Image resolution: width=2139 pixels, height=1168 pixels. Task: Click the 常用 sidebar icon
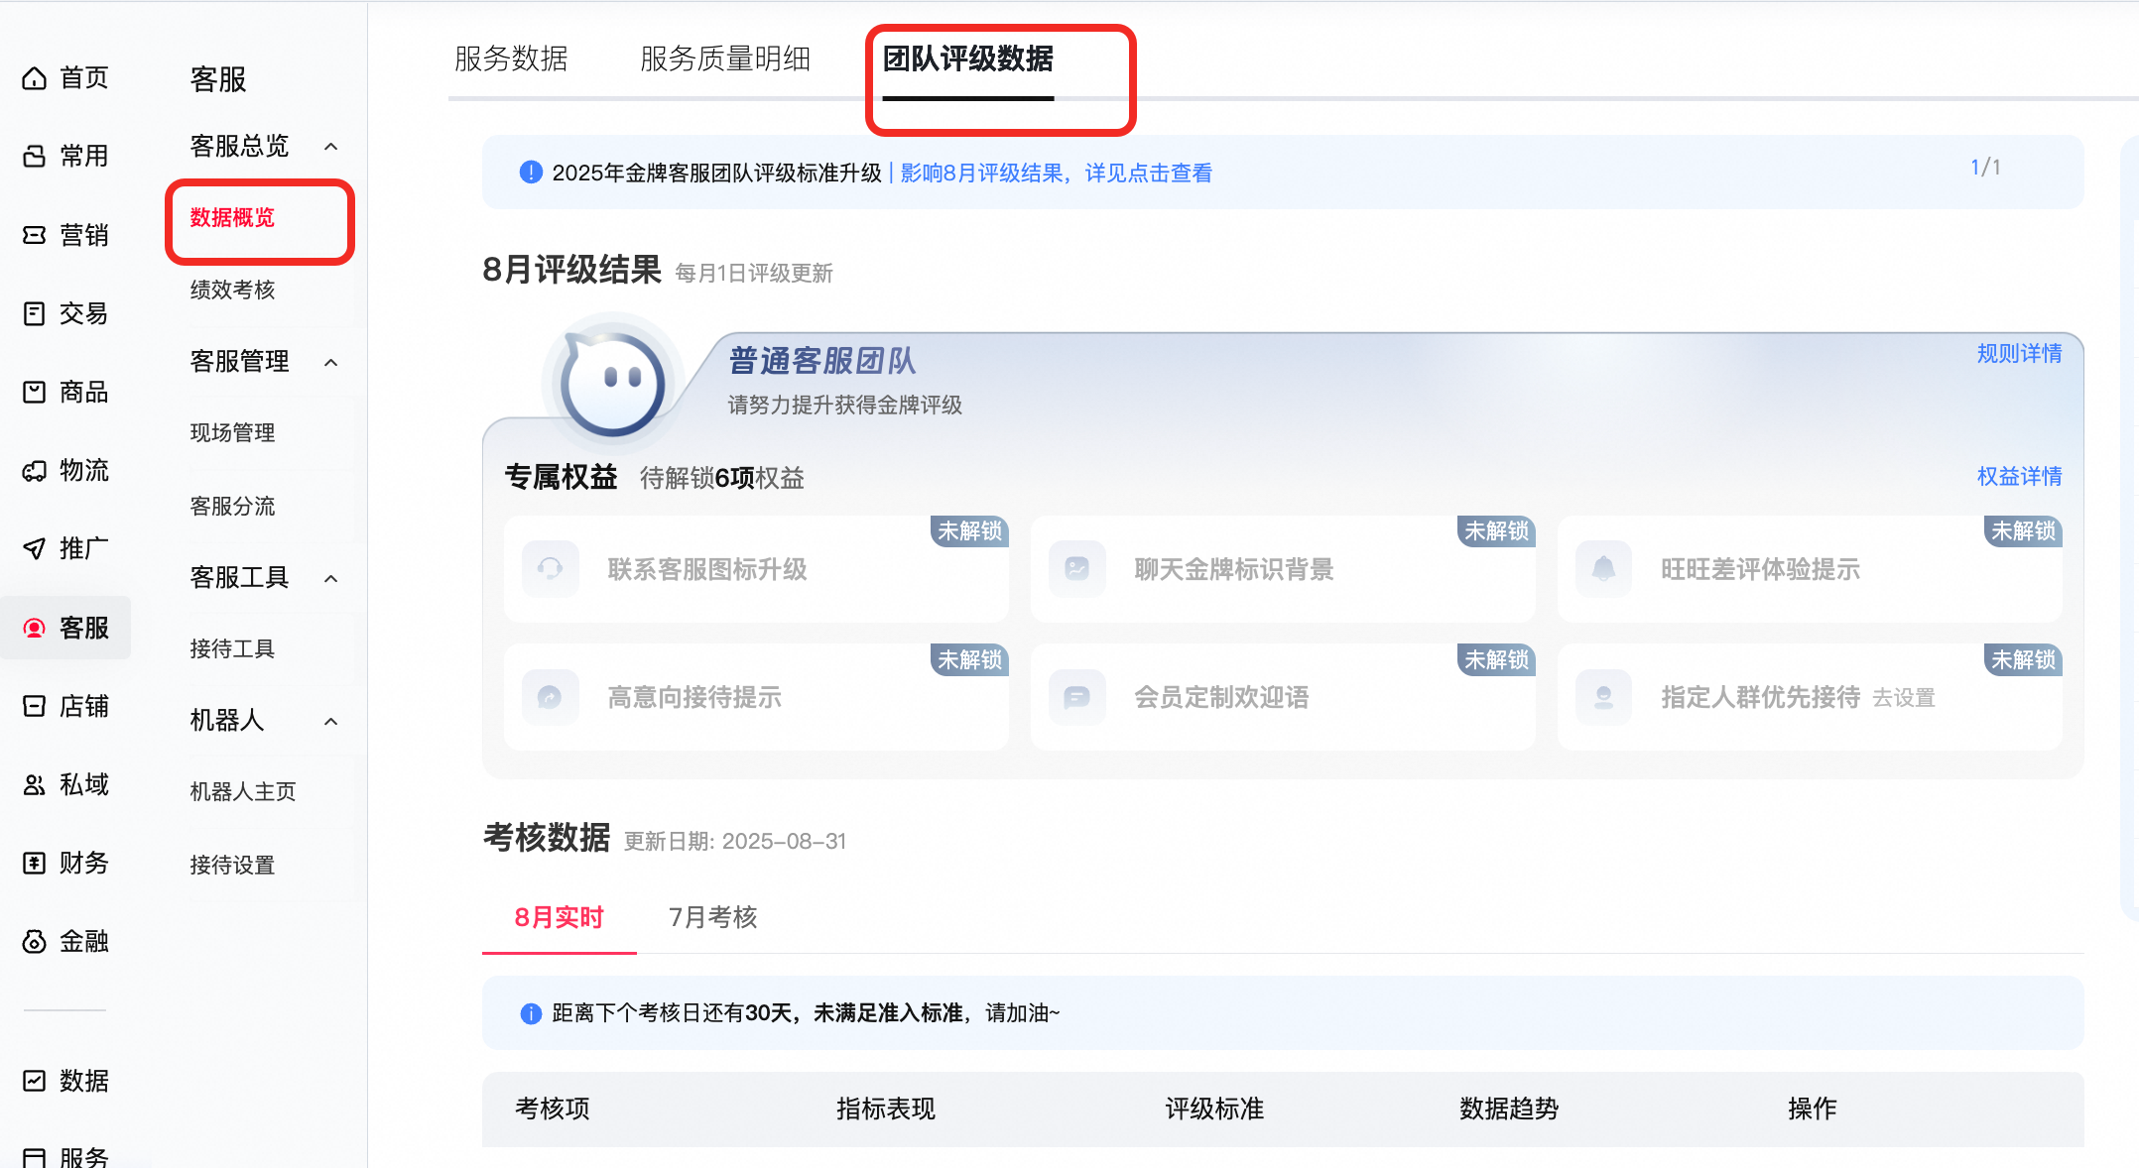[x=35, y=156]
